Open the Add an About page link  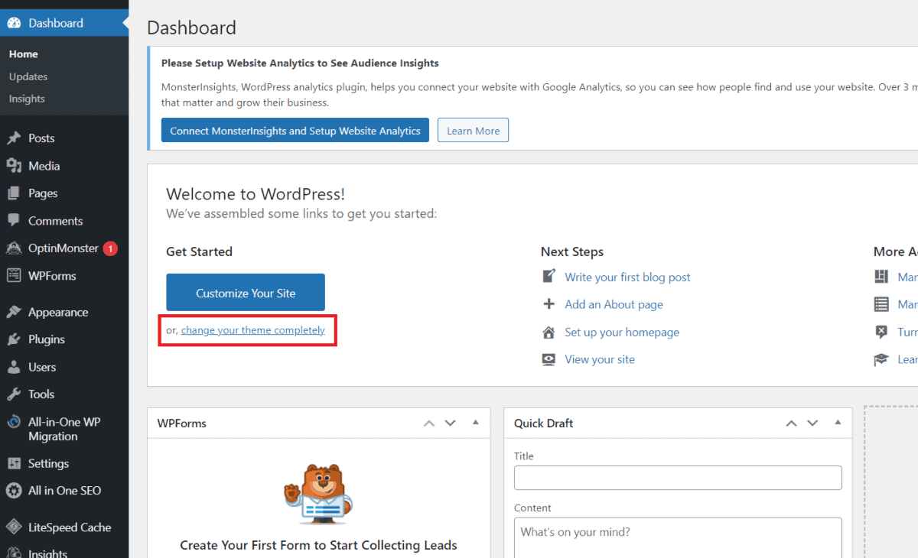coord(614,304)
